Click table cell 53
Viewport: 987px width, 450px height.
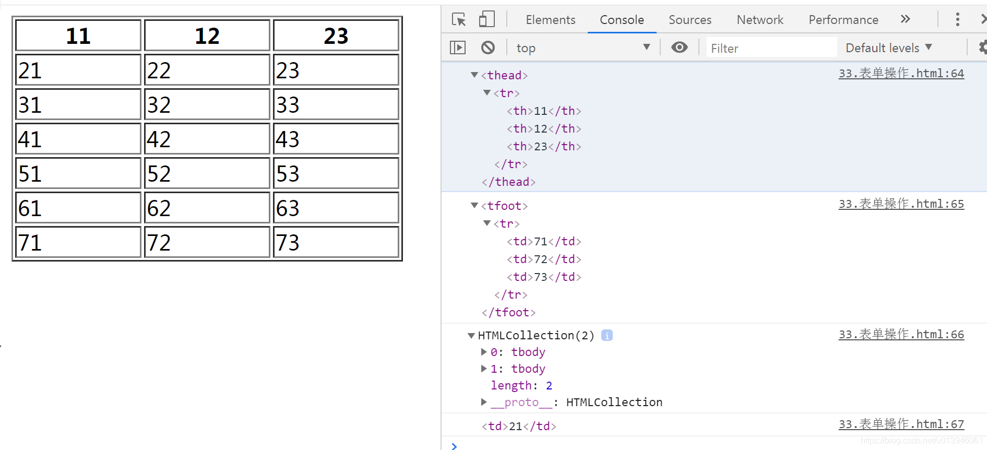336,173
